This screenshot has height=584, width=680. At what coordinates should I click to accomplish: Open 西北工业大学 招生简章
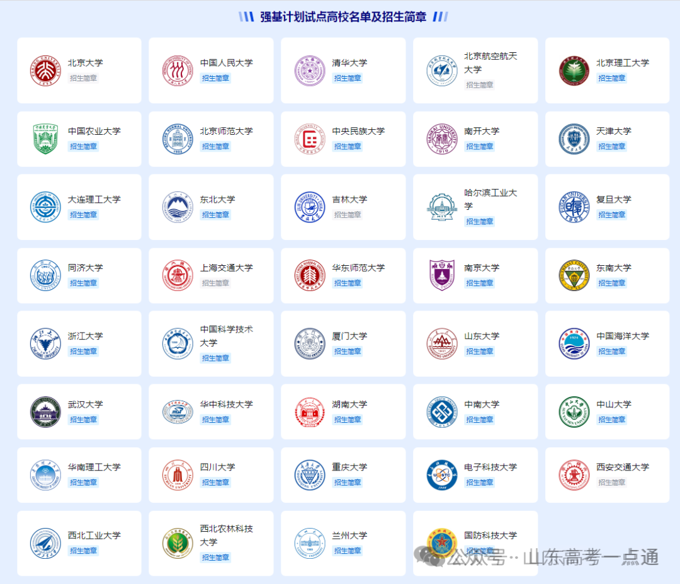click(x=82, y=551)
